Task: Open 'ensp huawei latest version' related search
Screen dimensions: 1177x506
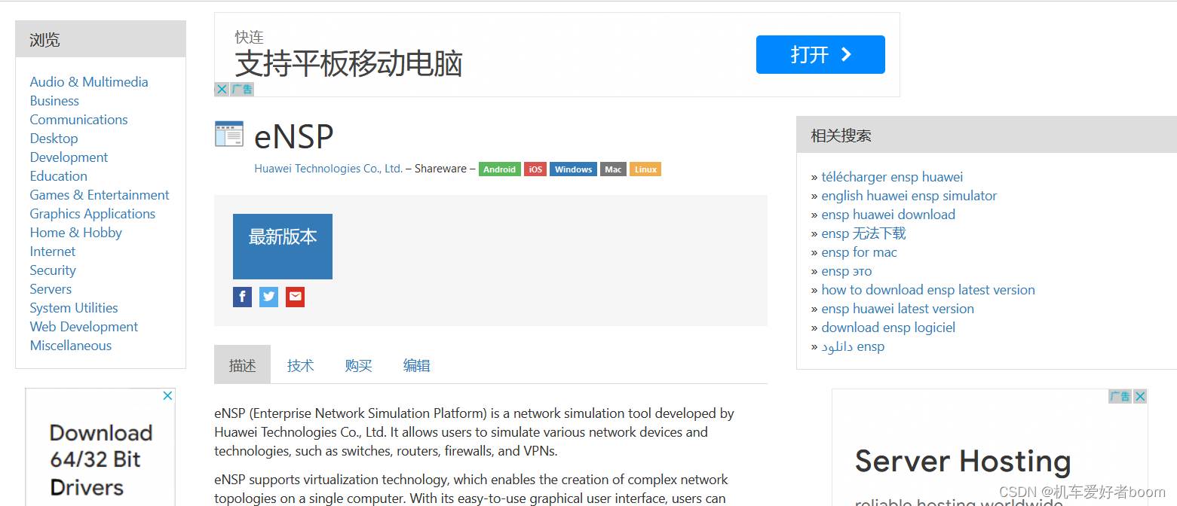Action: point(897,309)
